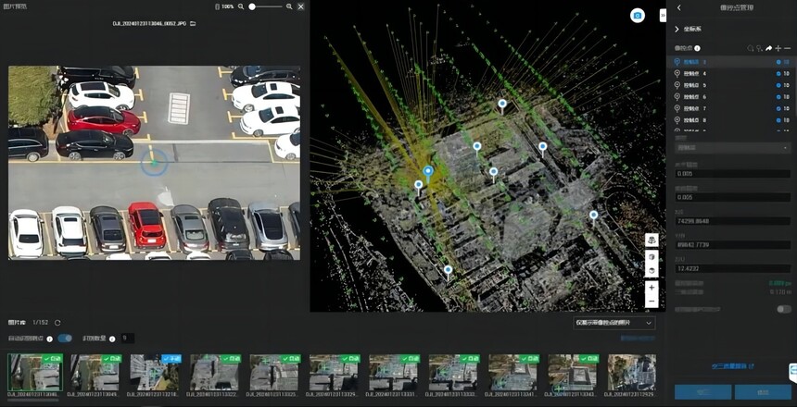Open folder icon beside DJI_..._0052.JPG filename

pos(193,23)
